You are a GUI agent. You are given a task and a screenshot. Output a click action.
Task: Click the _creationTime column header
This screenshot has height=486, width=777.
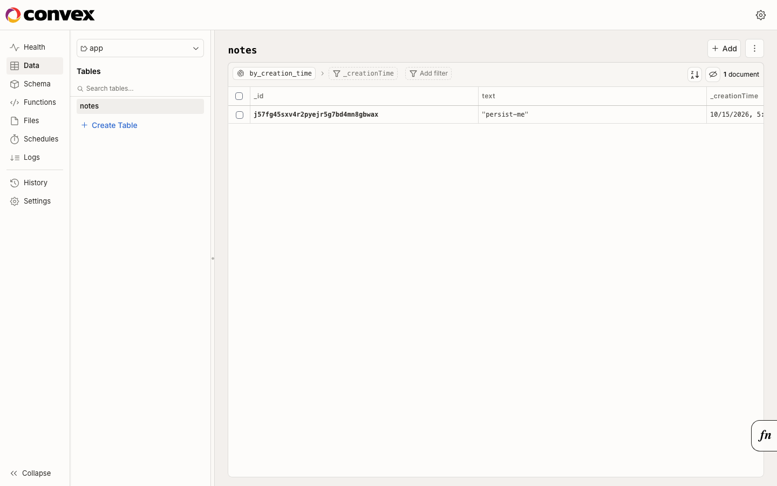point(735,96)
